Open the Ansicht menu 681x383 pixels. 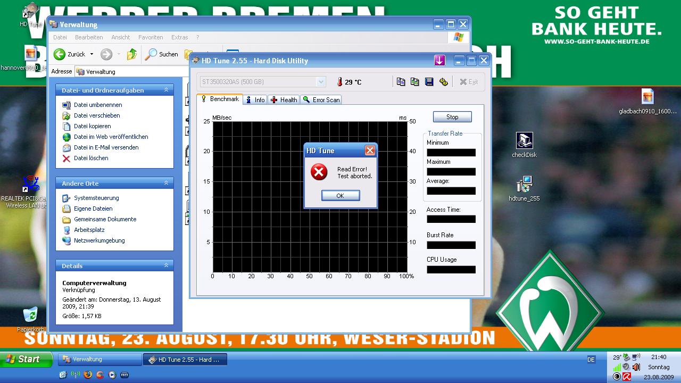tap(121, 37)
